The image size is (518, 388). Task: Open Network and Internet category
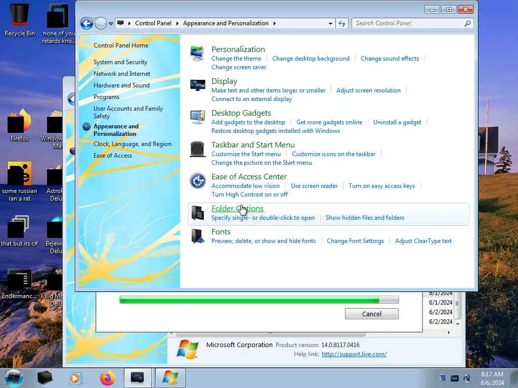[x=122, y=74]
